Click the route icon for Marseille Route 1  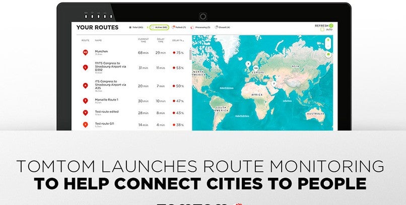[85, 101]
